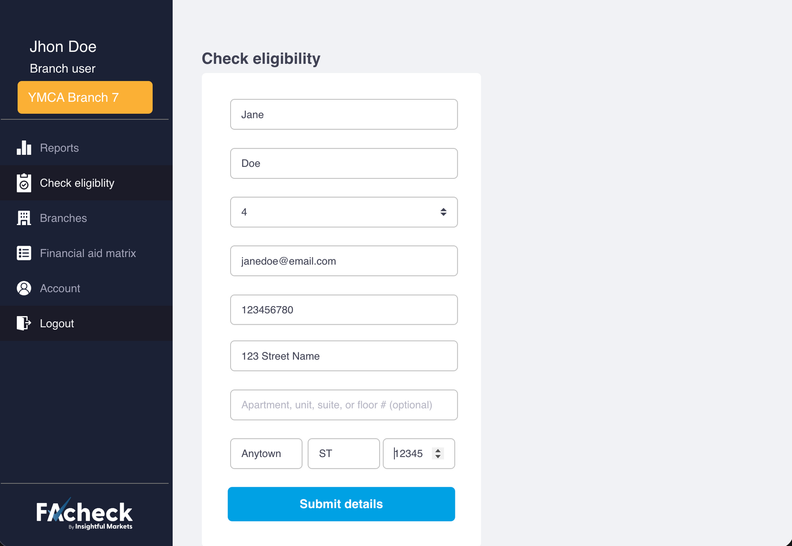Image resolution: width=792 pixels, height=546 pixels.
Task: Click the Reports bar chart icon
Action: [24, 148]
